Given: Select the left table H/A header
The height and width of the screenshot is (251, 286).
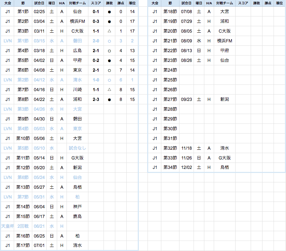Looking at the screenshot, I should 62,3.
